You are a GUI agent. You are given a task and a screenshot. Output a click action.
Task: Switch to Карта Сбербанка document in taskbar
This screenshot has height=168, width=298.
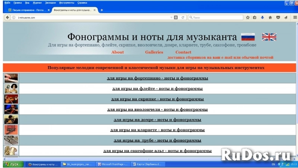click(x=148, y=164)
